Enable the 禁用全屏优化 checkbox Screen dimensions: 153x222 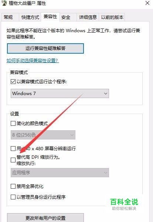point(13,186)
